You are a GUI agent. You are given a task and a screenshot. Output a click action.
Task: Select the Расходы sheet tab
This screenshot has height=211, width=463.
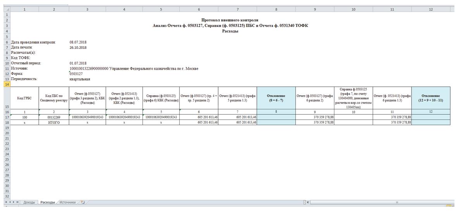[x=48, y=202]
